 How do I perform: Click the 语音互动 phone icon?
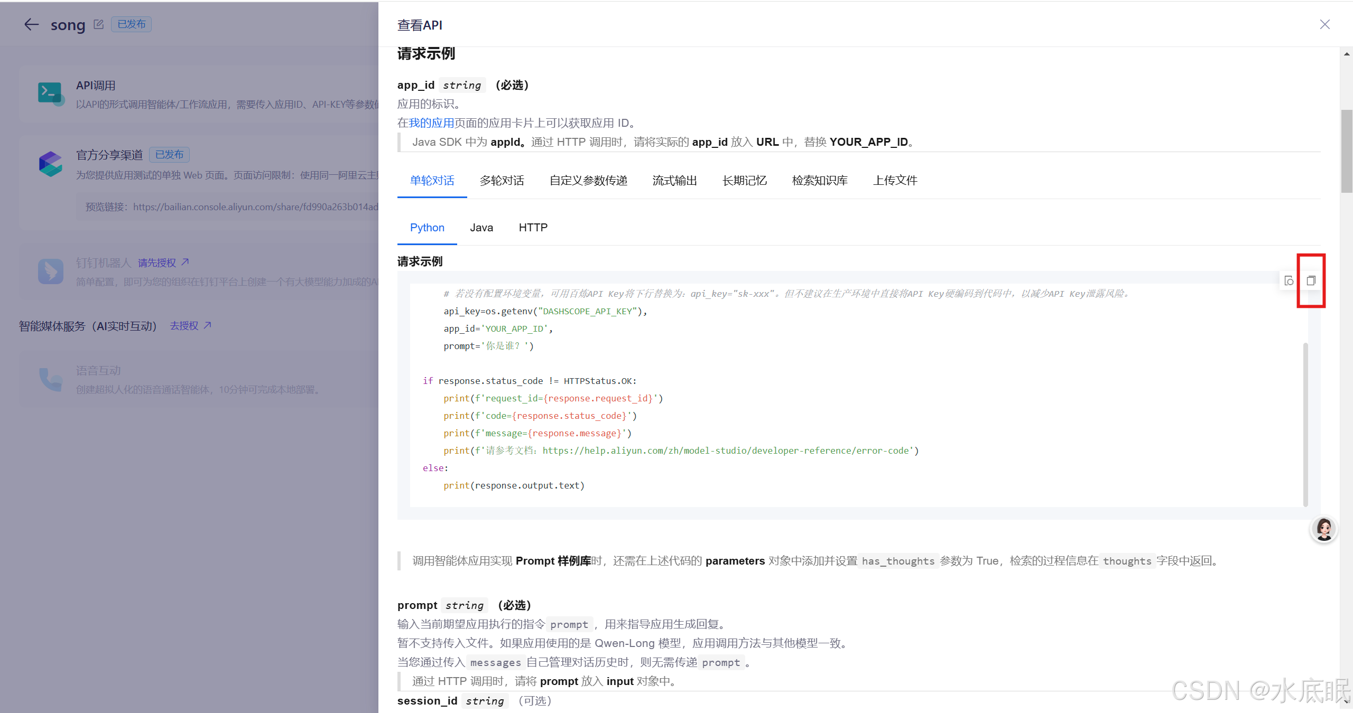(x=50, y=379)
